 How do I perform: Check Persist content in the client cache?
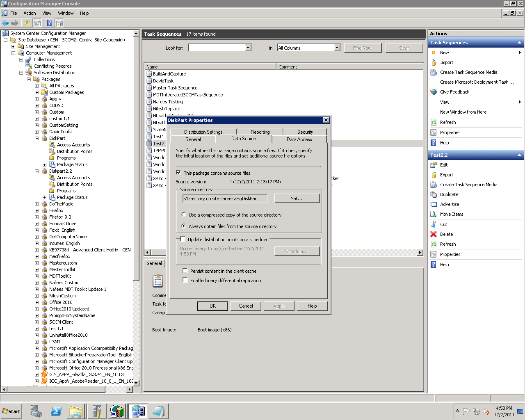point(185,271)
